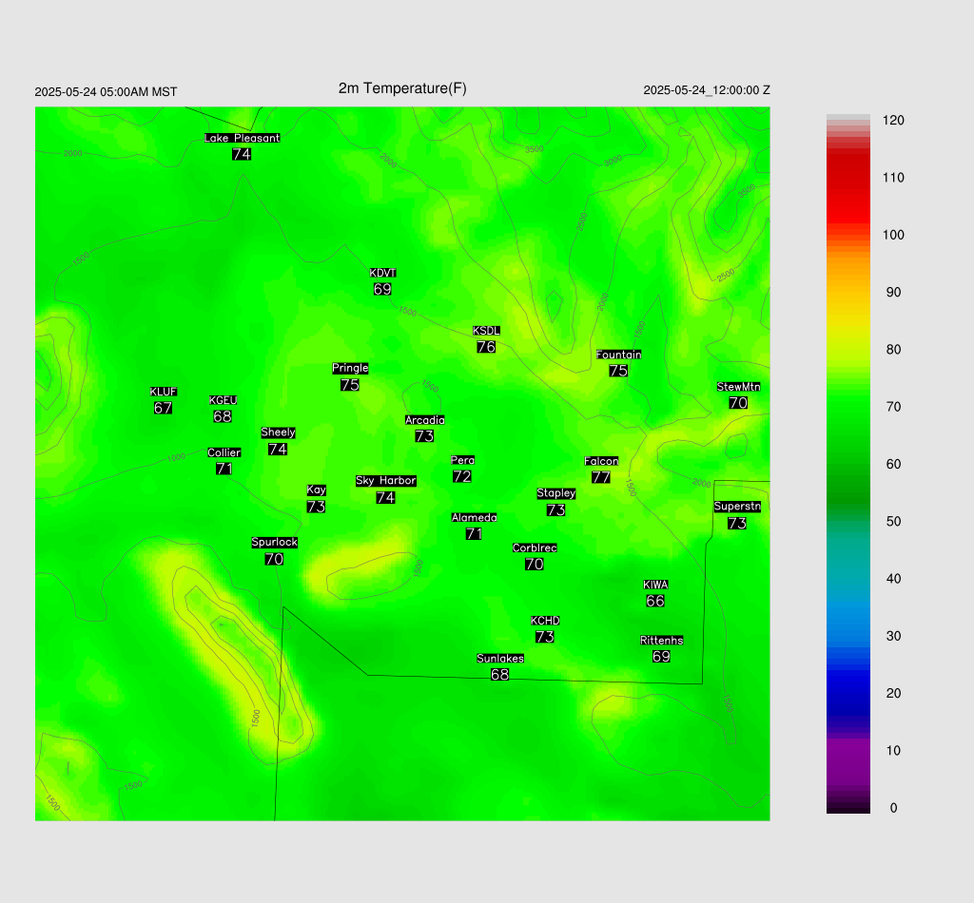Click the Sheely station label

[x=279, y=432]
